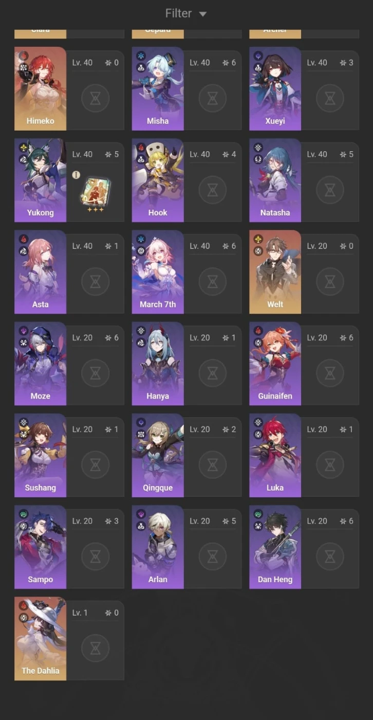Click Moze's lightning element icon

pyautogui.click(x=24, y=331)
